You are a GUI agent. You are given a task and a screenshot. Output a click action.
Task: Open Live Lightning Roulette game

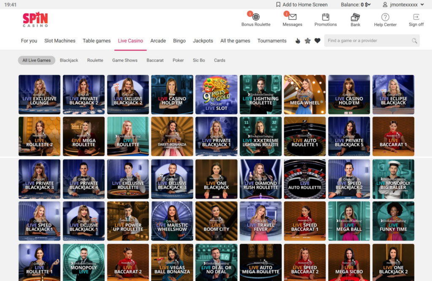[261, 95]
